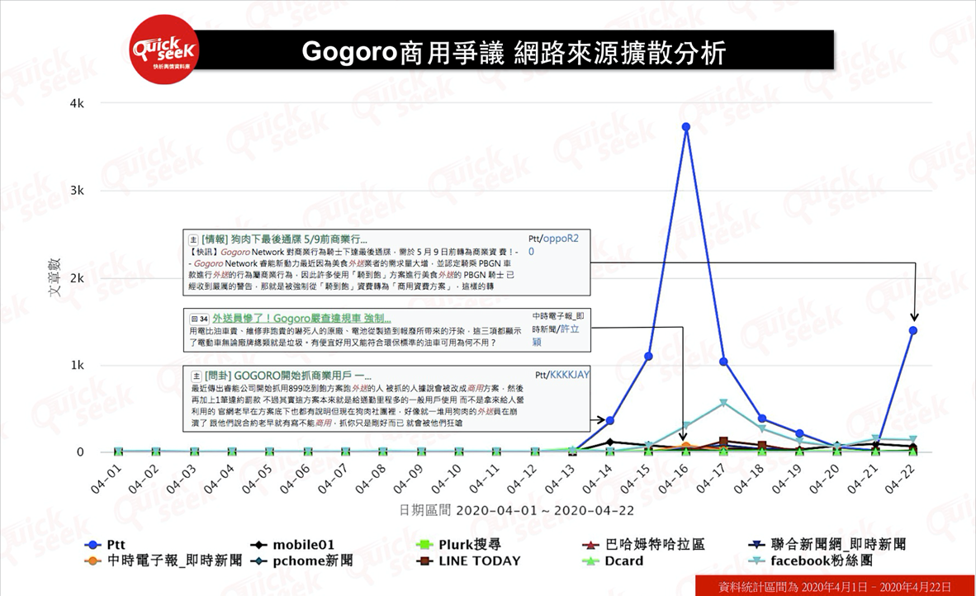This screenshot has width=976, height=596.
Task: Click the y-axis label 4k
Action: 77,103
